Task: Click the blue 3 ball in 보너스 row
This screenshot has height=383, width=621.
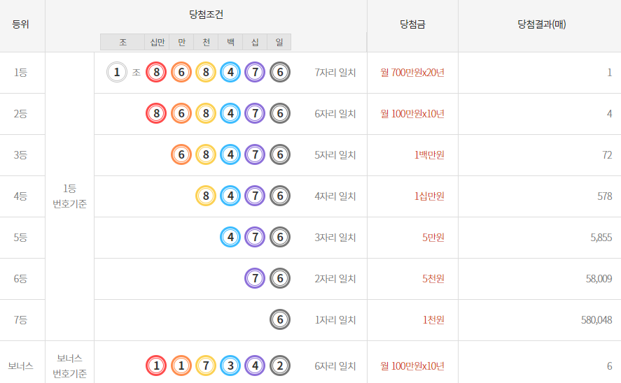Action: (x=230, y=366)
